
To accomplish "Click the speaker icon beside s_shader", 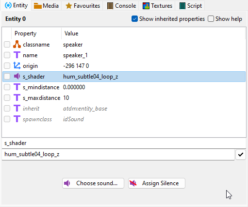I will 17,76.
